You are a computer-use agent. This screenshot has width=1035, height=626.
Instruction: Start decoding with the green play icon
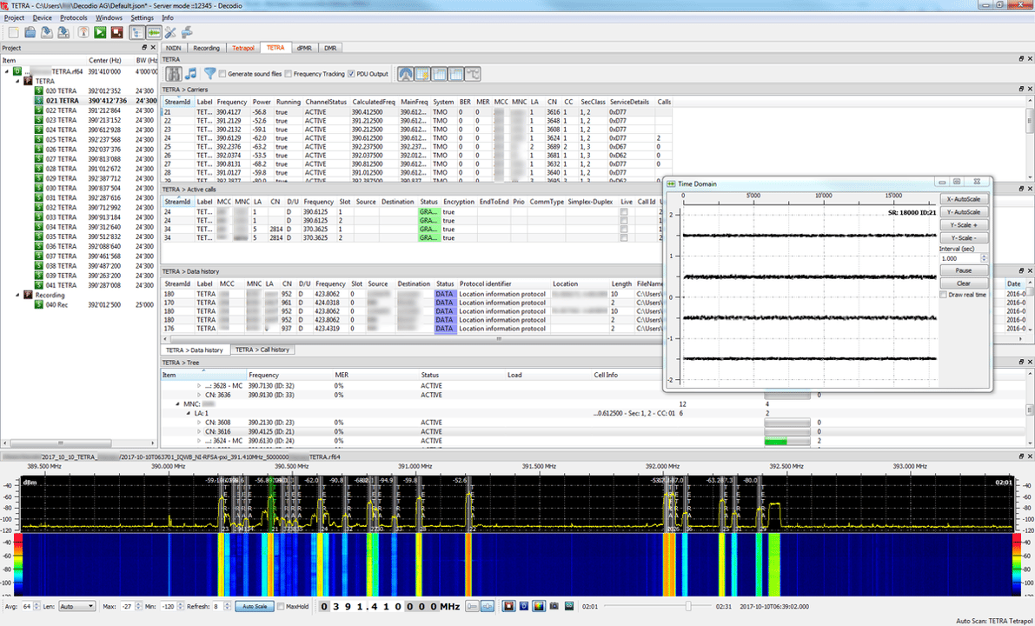pyautogui.click(x=98, y=33)
